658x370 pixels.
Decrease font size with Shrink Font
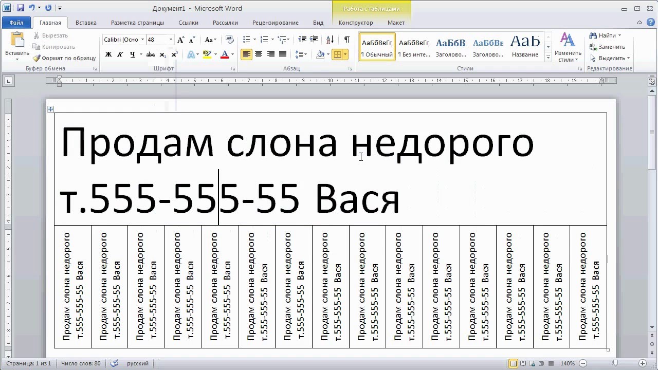click(x=192, y=40)
